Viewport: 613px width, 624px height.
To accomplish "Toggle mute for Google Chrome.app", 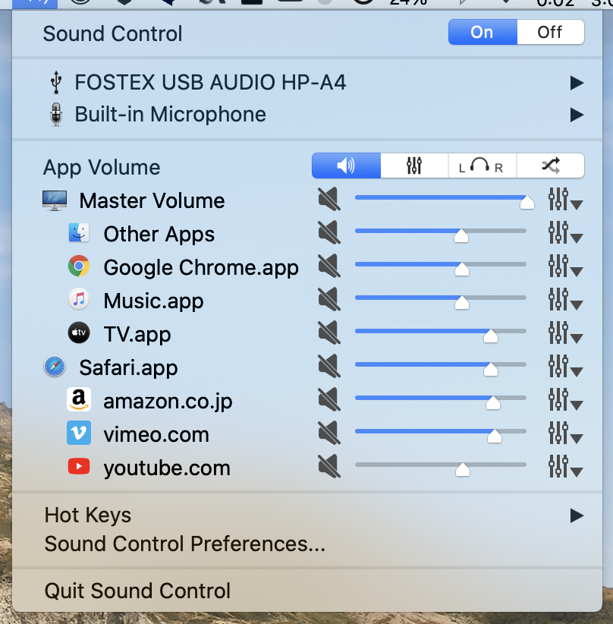I will coord(329,266).
